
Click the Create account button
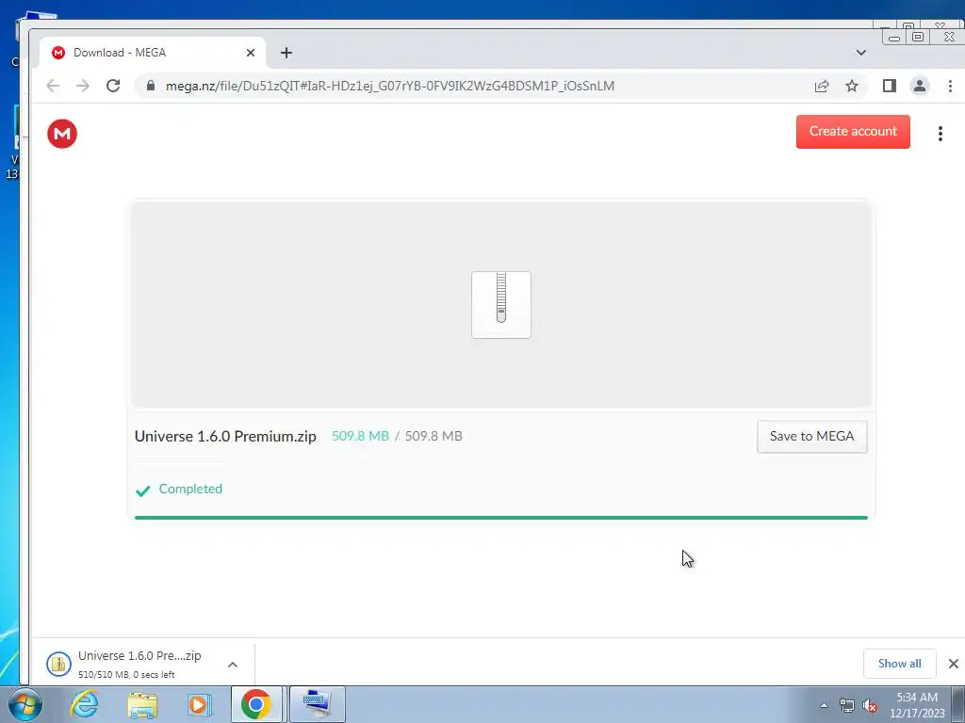852,132
